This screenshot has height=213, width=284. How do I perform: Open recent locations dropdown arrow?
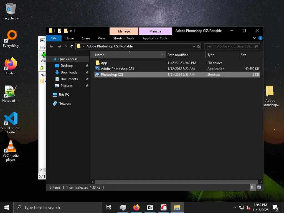pyautogui.click(x=66, y=46)
